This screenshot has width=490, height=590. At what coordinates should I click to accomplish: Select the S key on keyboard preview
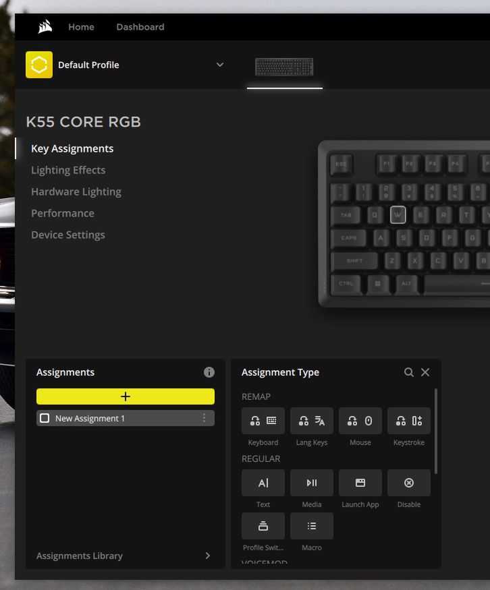[404, 238]
